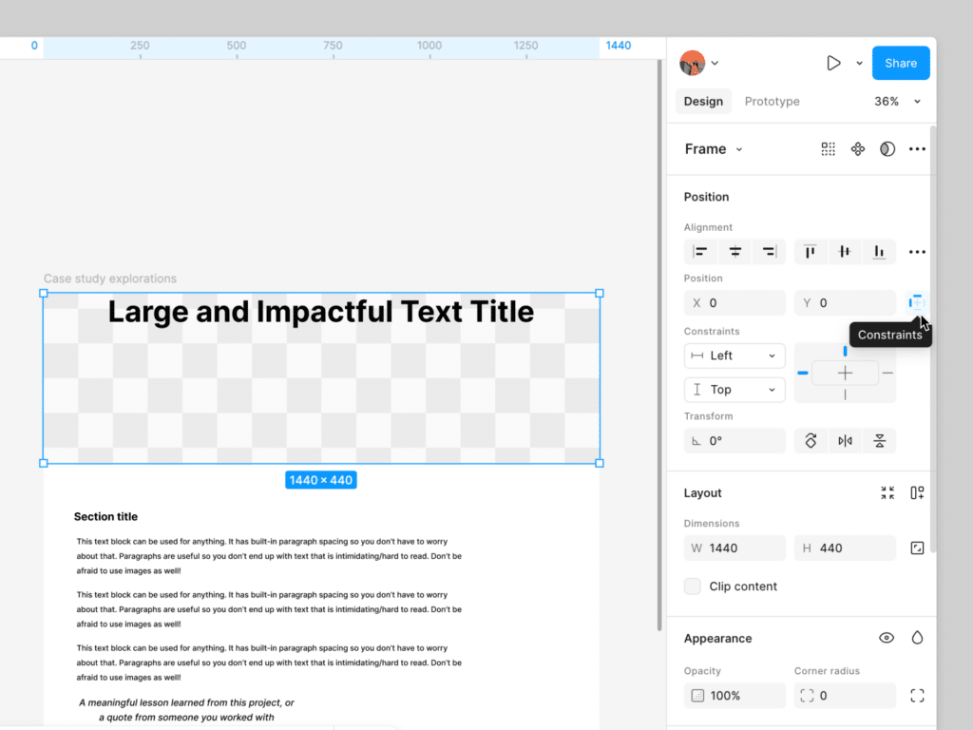
Task: Click the Opacity 100% control
Action: (x=735, y=695)
